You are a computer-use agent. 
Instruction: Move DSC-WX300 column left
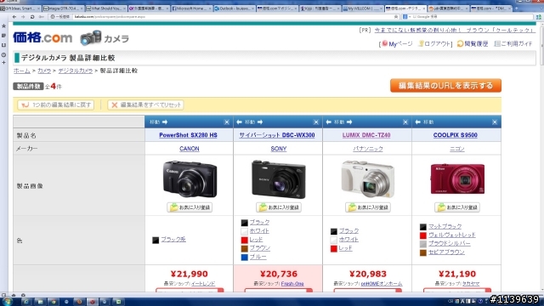(x=239, y=122)
